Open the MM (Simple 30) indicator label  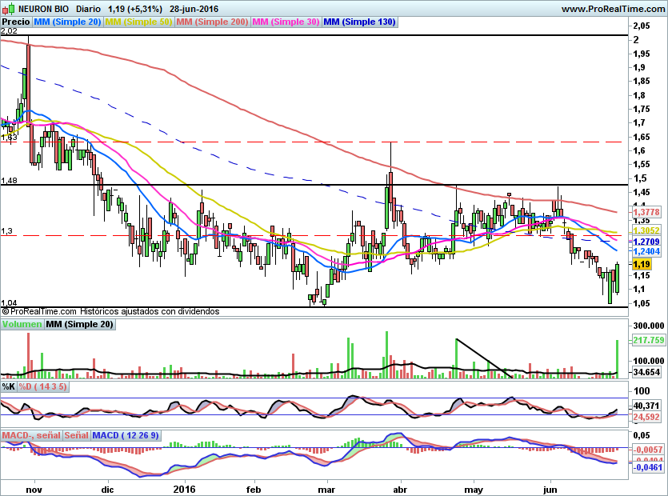286,22
